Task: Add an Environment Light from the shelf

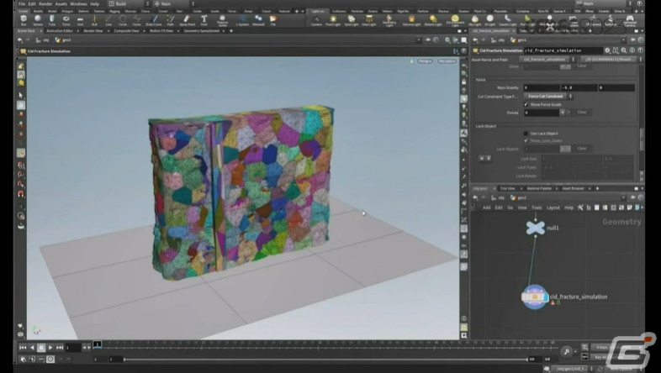Action: point(455,20)
